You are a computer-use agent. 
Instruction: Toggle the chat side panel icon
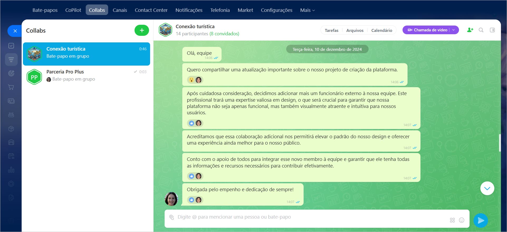coord(492,30)
